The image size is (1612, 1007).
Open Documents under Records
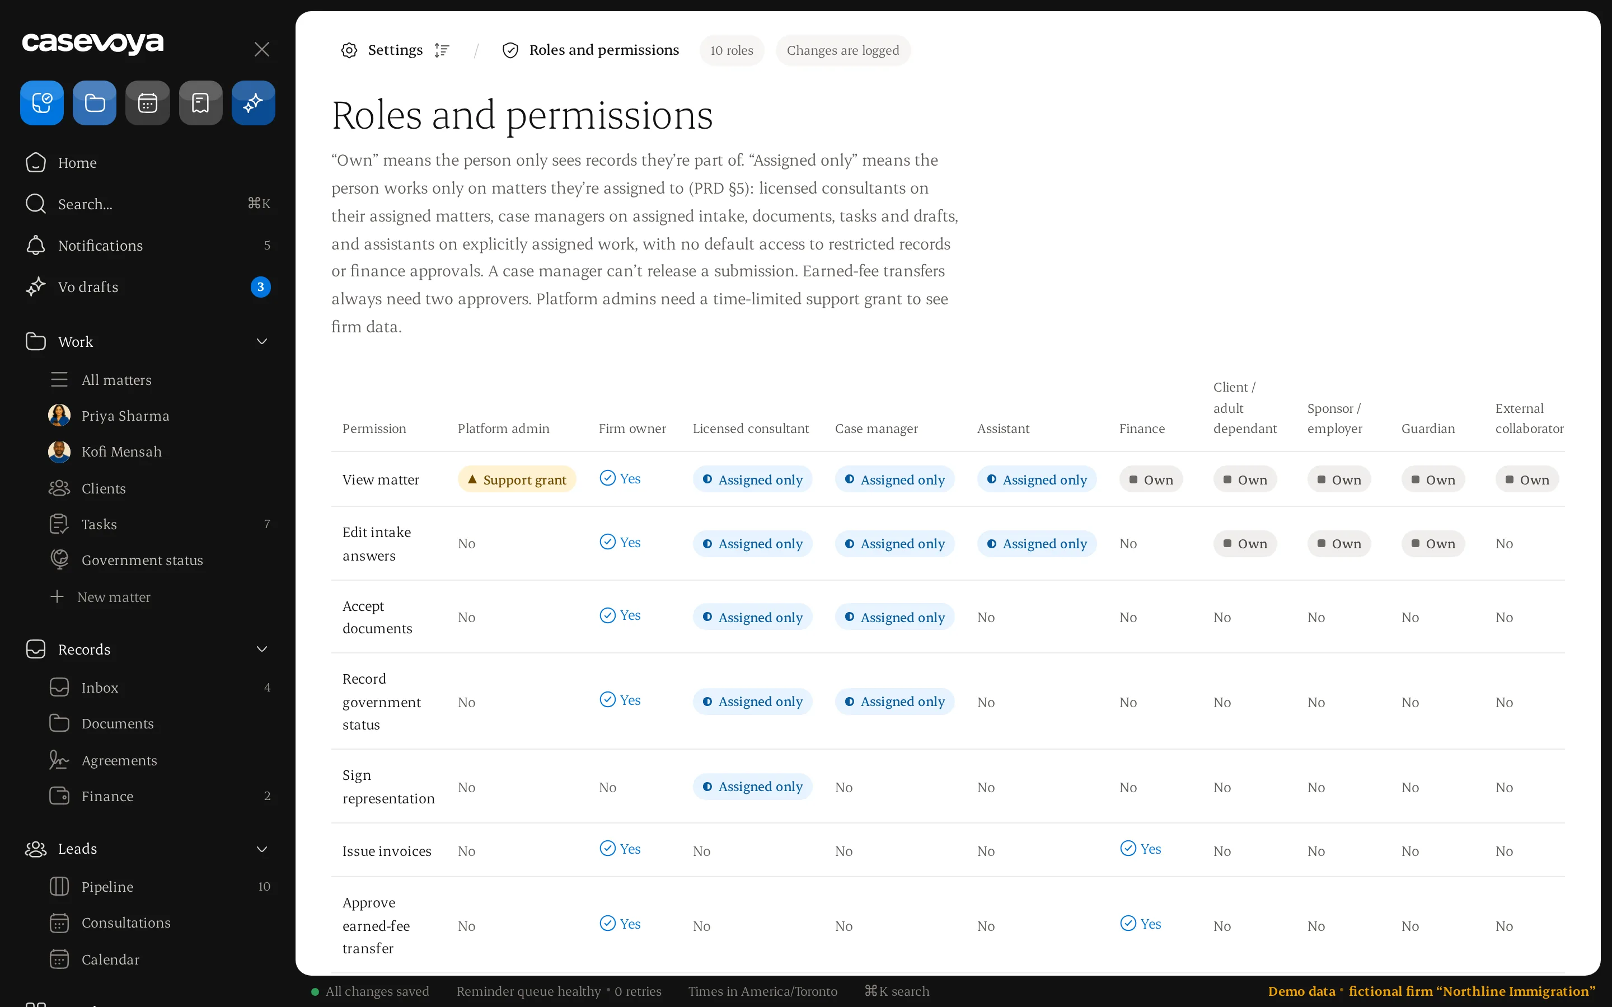160,723
